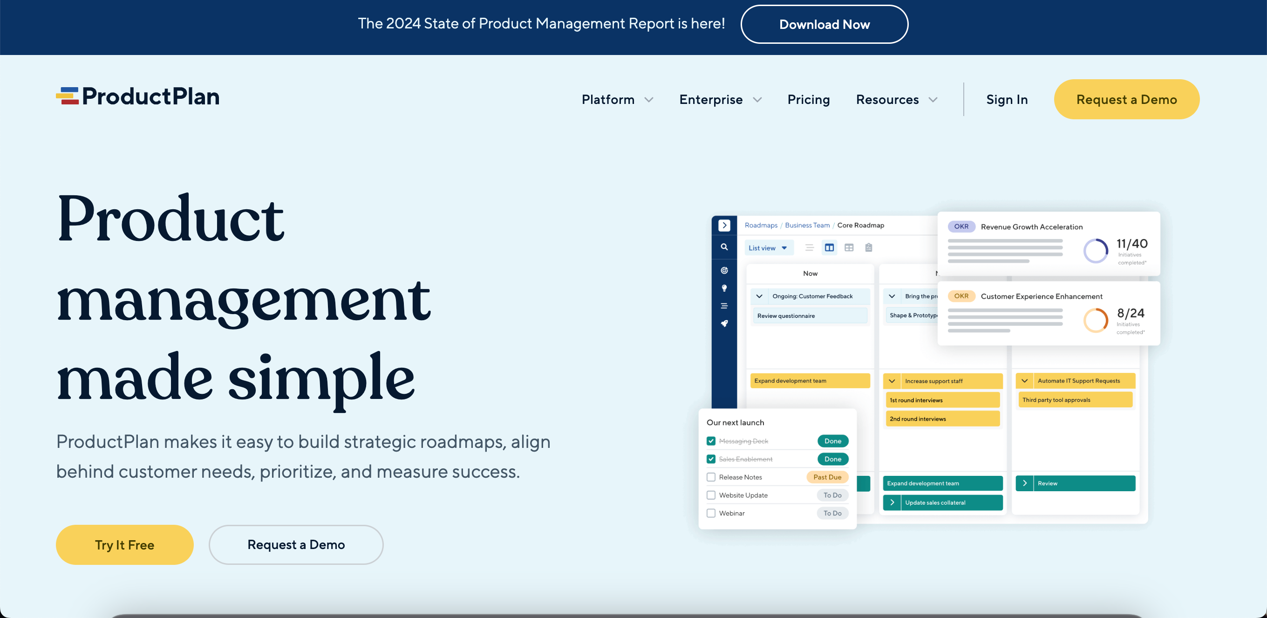Image resolution: width=1267 pixels, height=618 pixels.
Task: Click the green Expand development team bar
Action: (x=943, y=483)
